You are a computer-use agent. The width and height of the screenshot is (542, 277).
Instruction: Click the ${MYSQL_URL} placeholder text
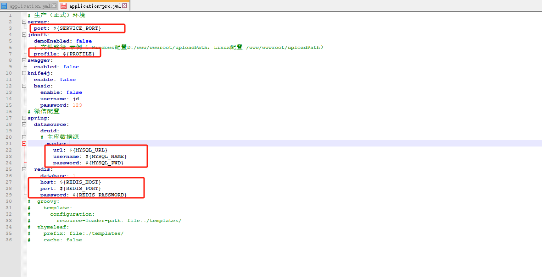(x=88, y=150)
